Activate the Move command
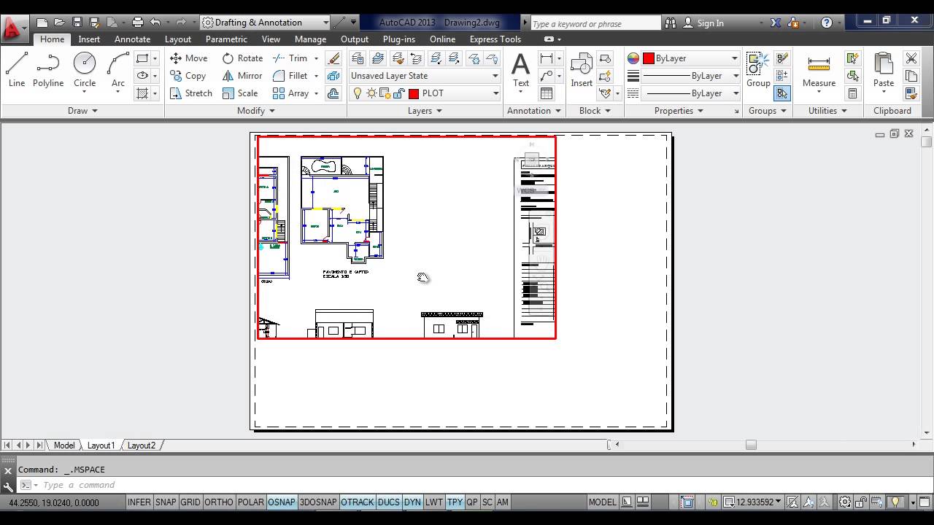The height and width of the screenshot is (525, 934). click(189, 58)
